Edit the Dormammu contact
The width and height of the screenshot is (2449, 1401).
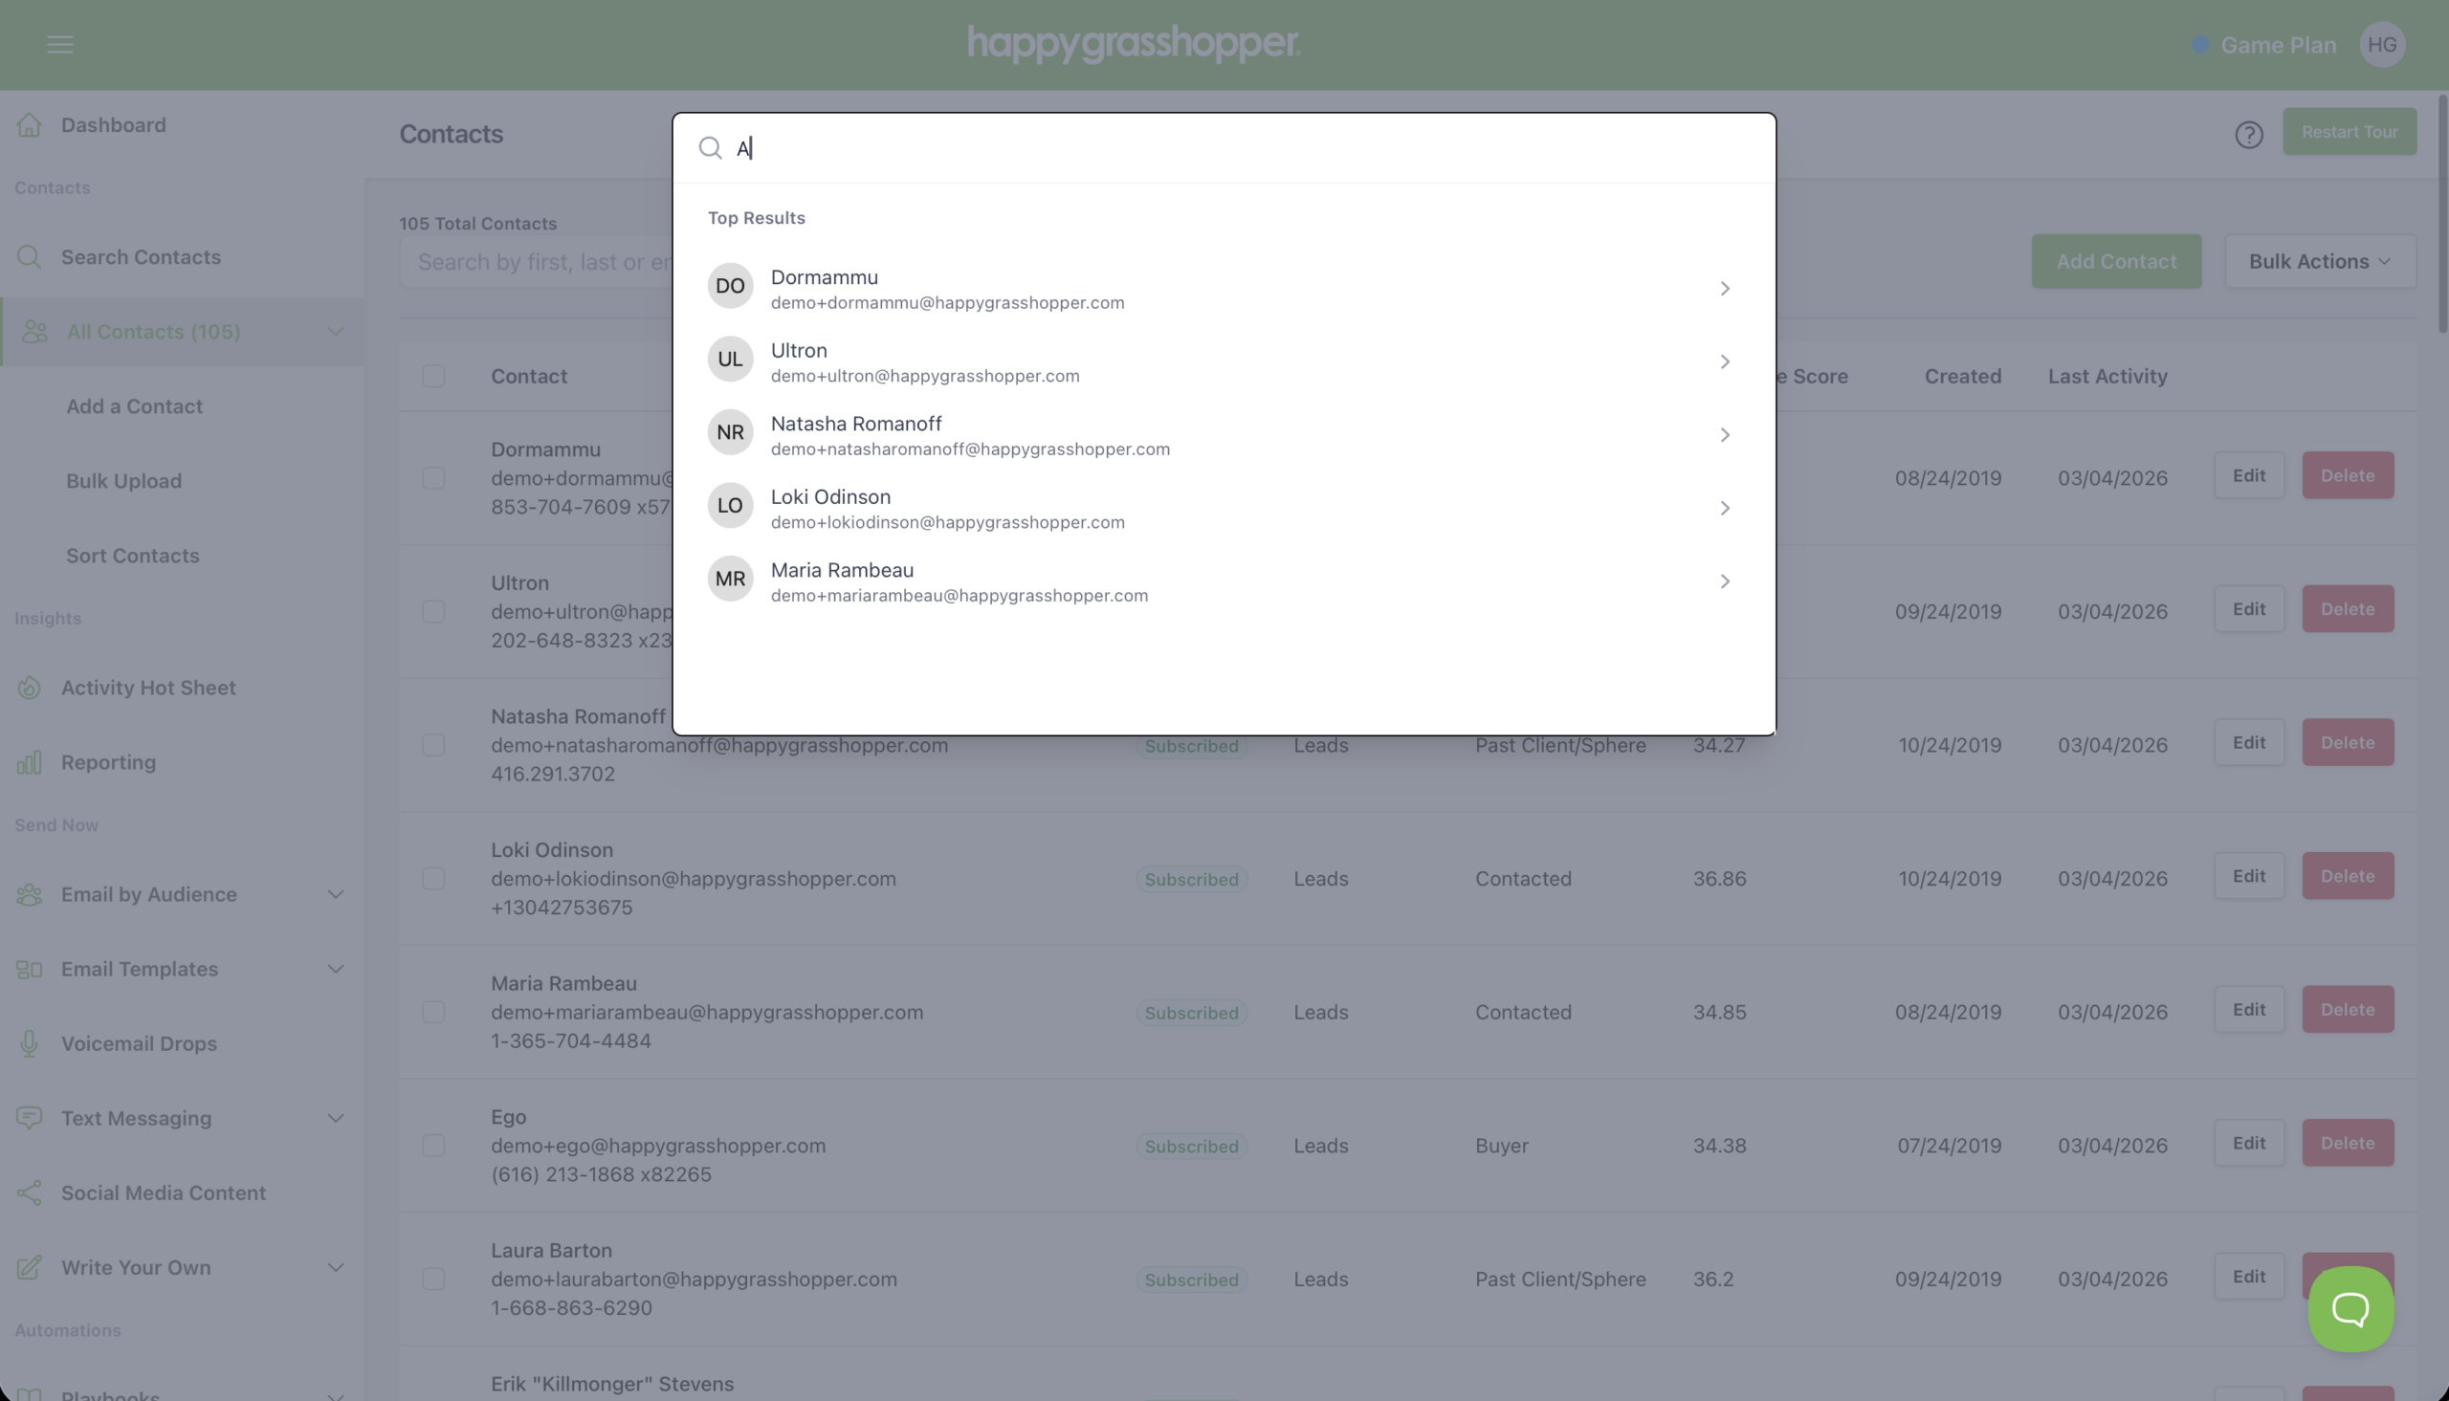pos(2249,475)
